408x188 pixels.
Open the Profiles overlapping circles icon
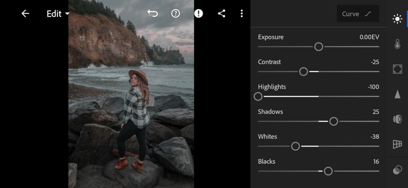(x=397, y=171)
